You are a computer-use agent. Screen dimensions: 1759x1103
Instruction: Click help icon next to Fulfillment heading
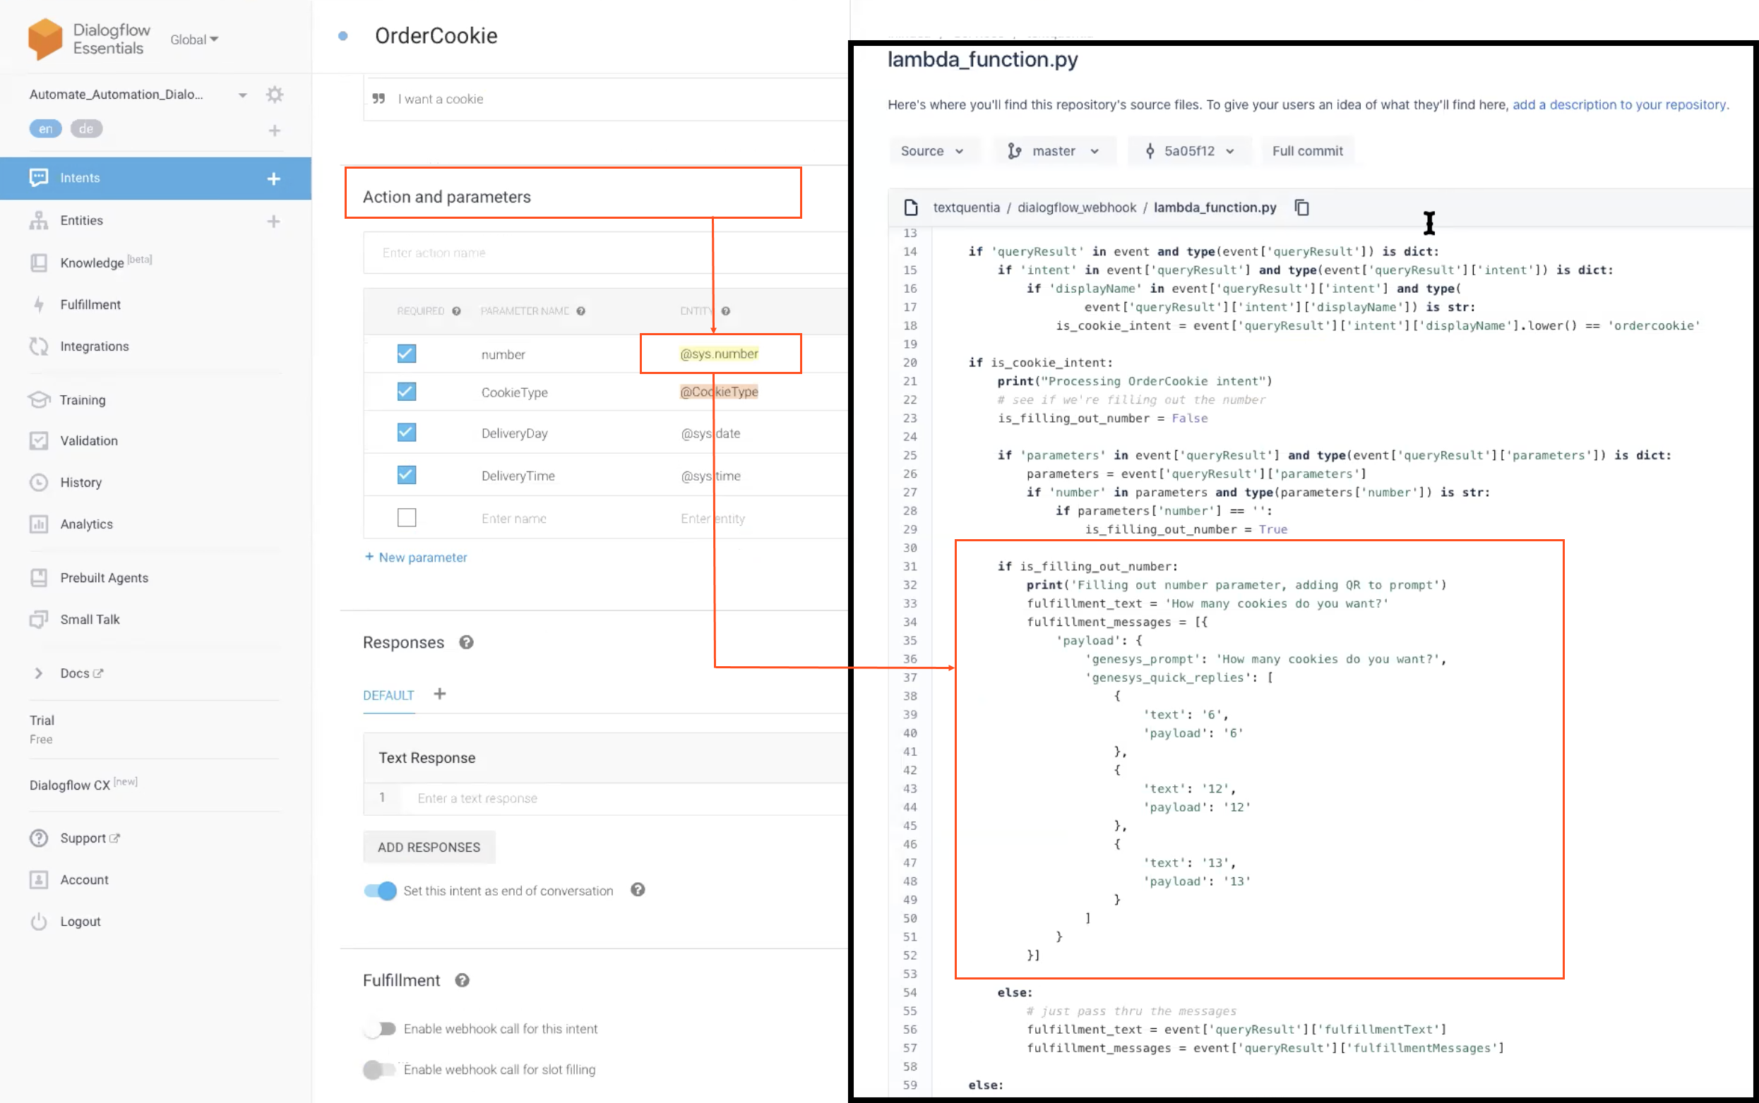[x=462, y=980]
